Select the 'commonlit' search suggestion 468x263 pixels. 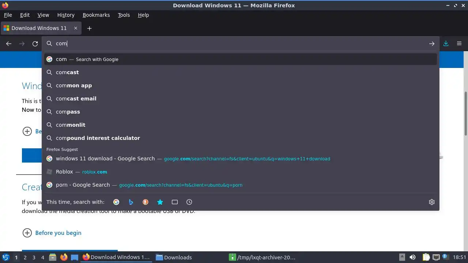(241, 125)
